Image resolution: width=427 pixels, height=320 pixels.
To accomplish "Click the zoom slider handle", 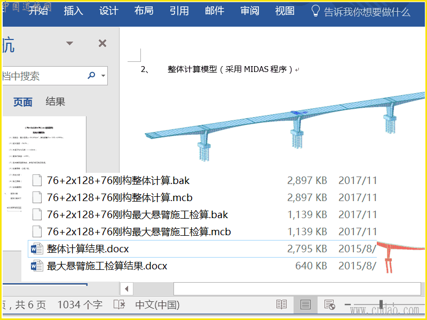I will click(381, 304).
